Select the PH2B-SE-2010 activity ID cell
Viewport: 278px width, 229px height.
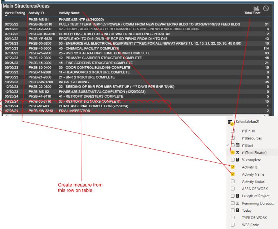40,24
